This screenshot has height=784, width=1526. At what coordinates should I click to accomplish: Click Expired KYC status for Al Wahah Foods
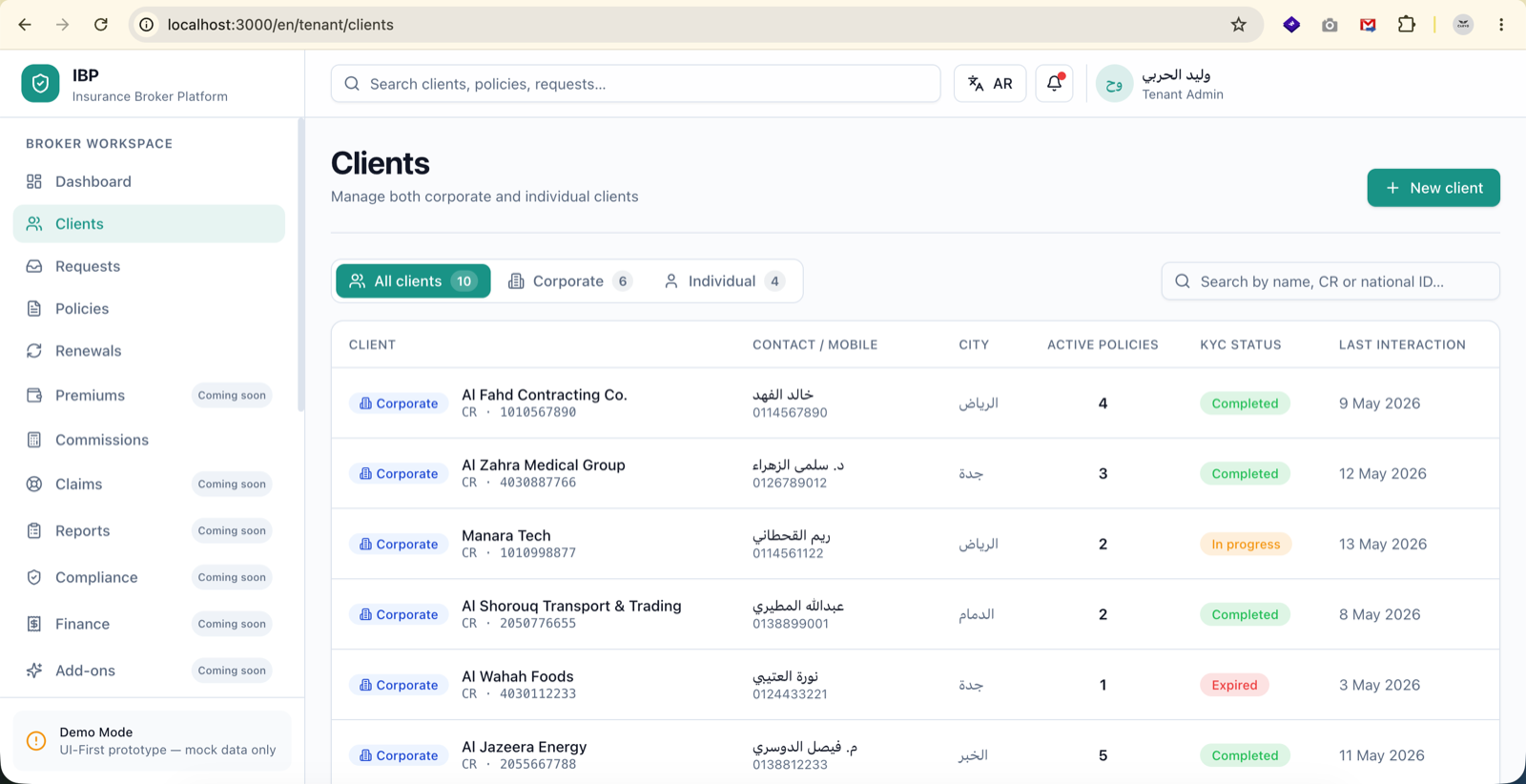pyautogui.click(x=1234, y=686)
